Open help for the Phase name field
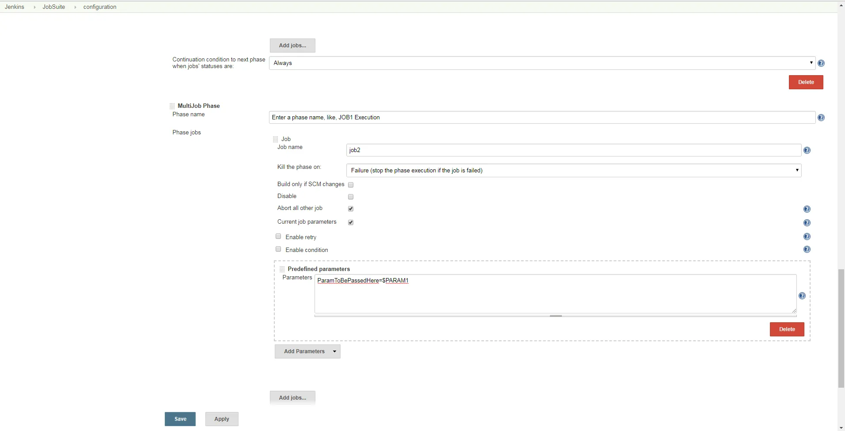Image resolution: width=845 pixels, height=431 pixels. (821, 118)
